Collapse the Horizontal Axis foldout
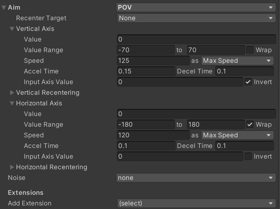The image size is (280, 209). (12, 103)
